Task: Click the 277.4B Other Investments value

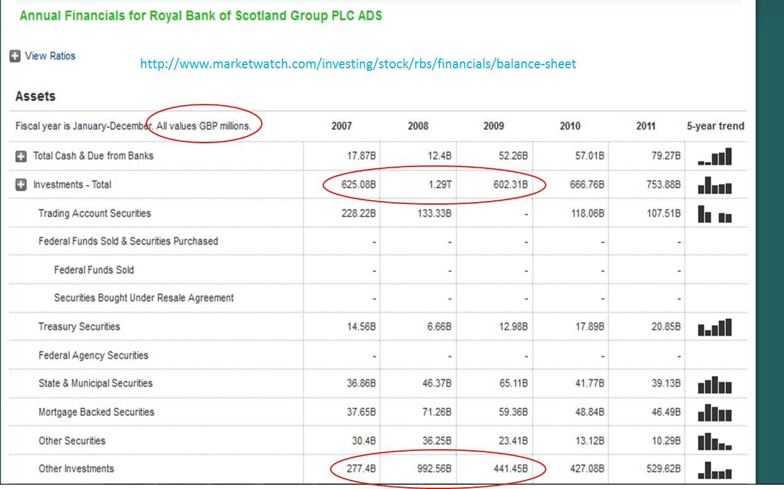Action: [361, 469]
